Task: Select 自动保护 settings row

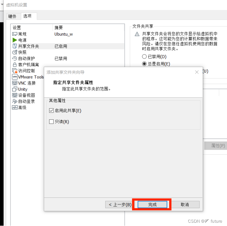Action: [x=68, y=58]
